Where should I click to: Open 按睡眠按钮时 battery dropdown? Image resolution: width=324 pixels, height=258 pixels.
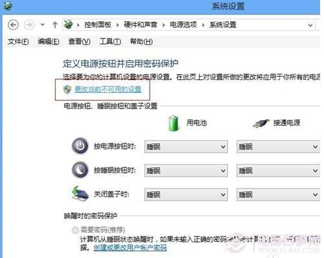pyautogui.click(x=186, y=171)
